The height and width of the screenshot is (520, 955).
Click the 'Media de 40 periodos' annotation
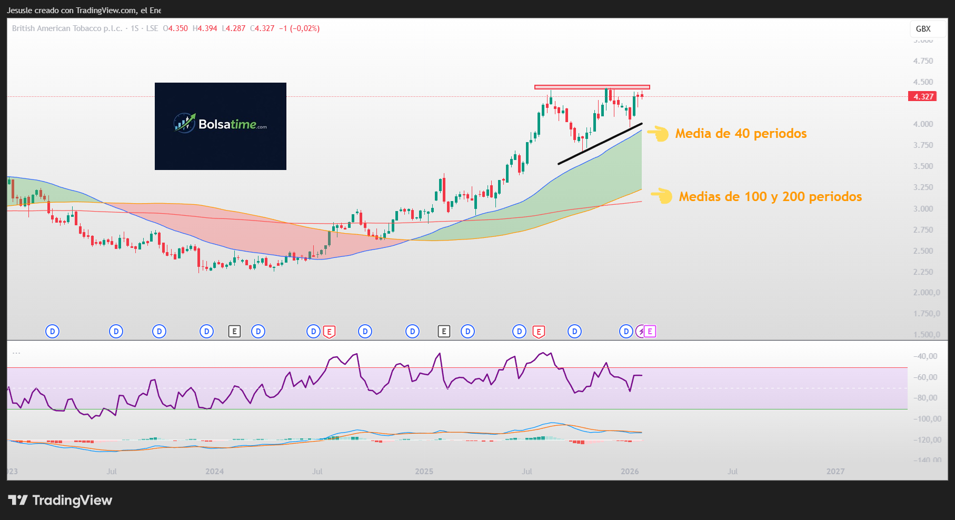click(x=740, y=134)
